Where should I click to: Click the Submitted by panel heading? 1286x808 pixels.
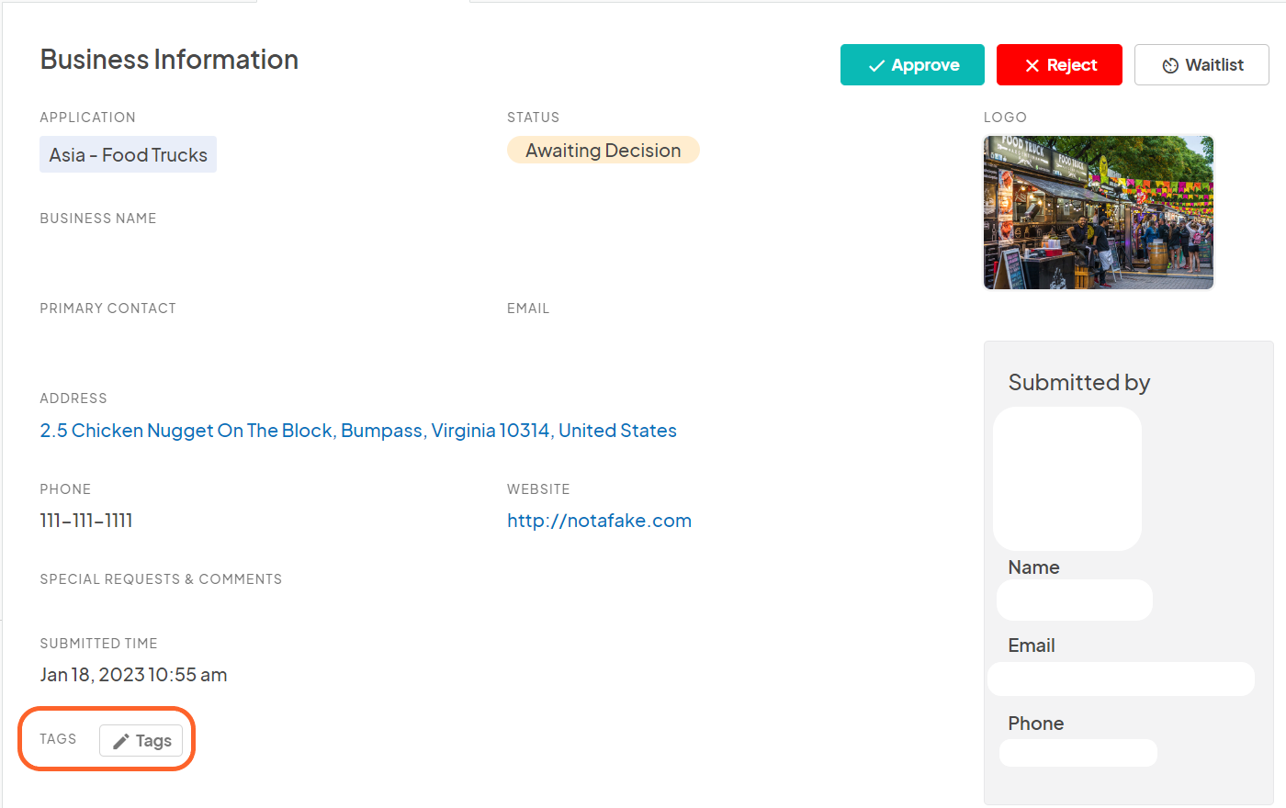(x=1079, y=383)
